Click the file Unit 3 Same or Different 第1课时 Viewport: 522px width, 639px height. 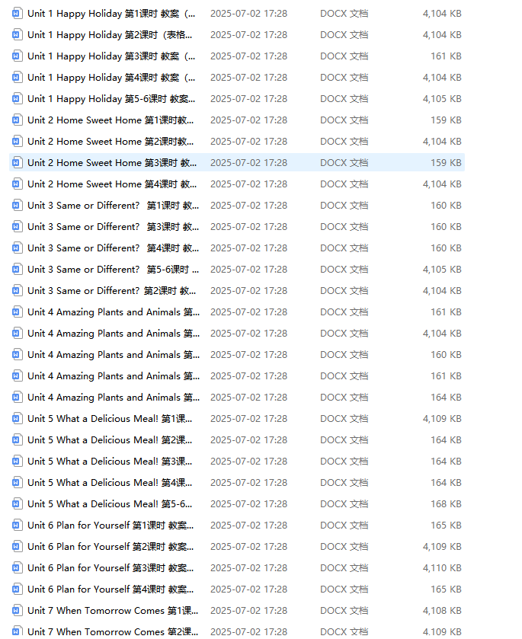[113, 206]
